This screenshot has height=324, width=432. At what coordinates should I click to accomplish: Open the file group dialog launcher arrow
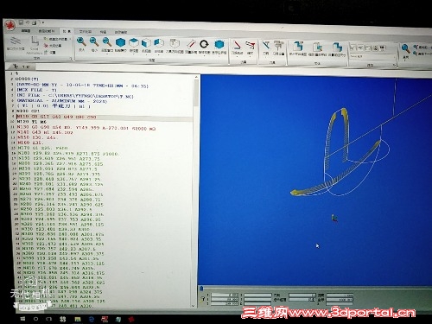click(x=71, y=59)
